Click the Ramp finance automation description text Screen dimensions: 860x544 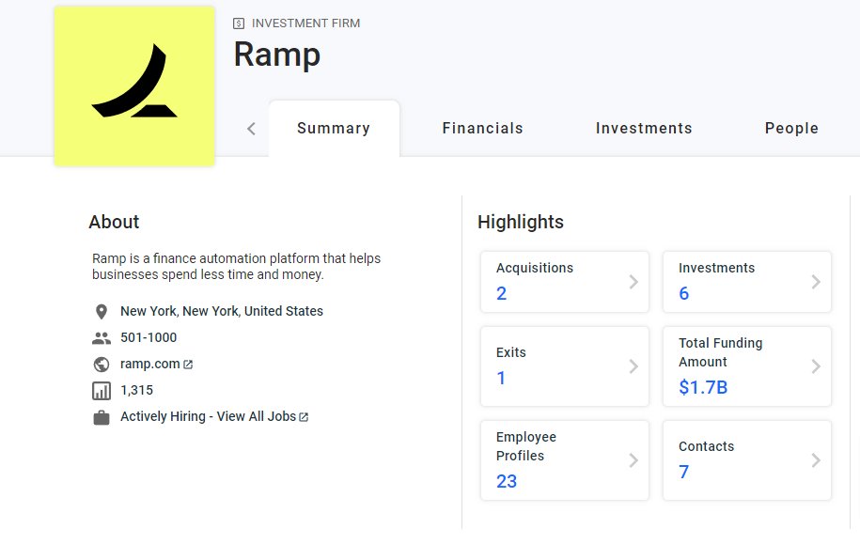coord(237,266)
